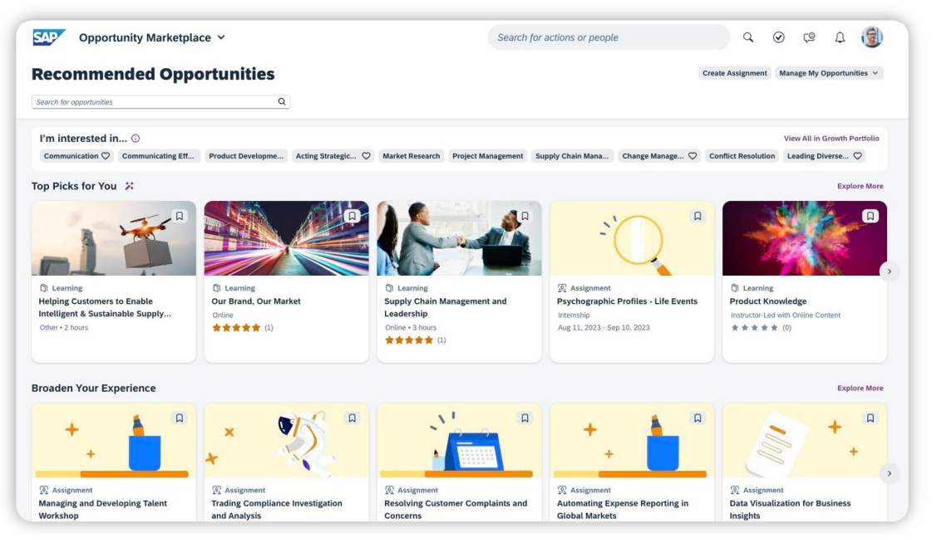This screenshot has width=937, height=543.
Task: Open 'Helping Customers to Enable Intelligent' title
Action: [x=105, y=307]
